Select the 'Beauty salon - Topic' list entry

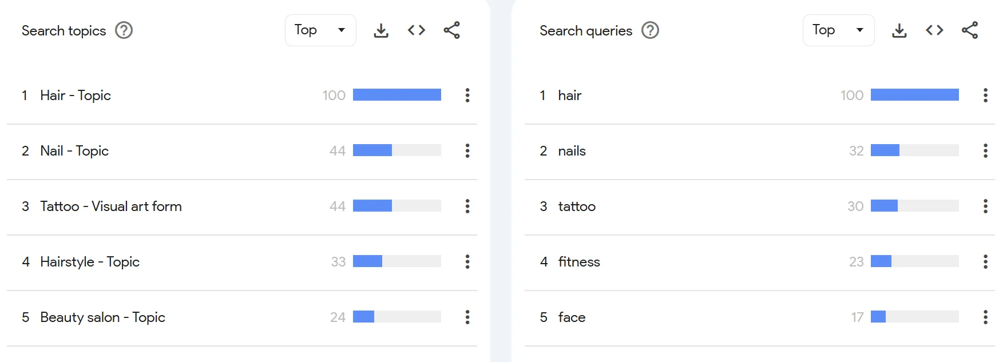102,317
